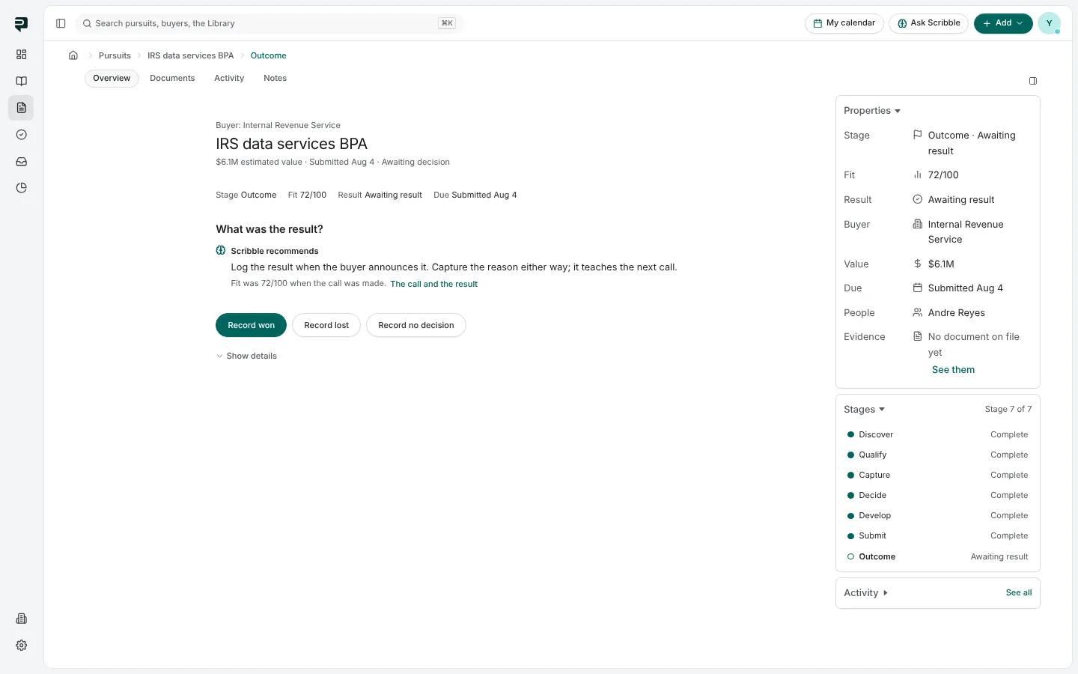Select the Outcome stage row
1078x674 pixels.
click(937, 556)
